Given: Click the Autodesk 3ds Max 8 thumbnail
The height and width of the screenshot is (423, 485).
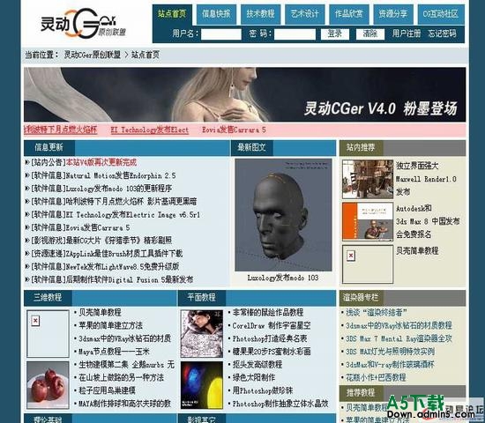Looking at the screenshot, I should tap(368, 222).
